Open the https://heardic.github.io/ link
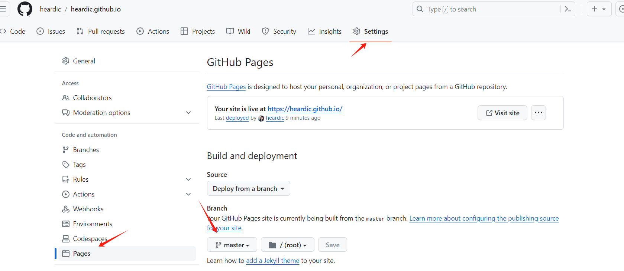The image size is (624, 271). coord(305,109)
